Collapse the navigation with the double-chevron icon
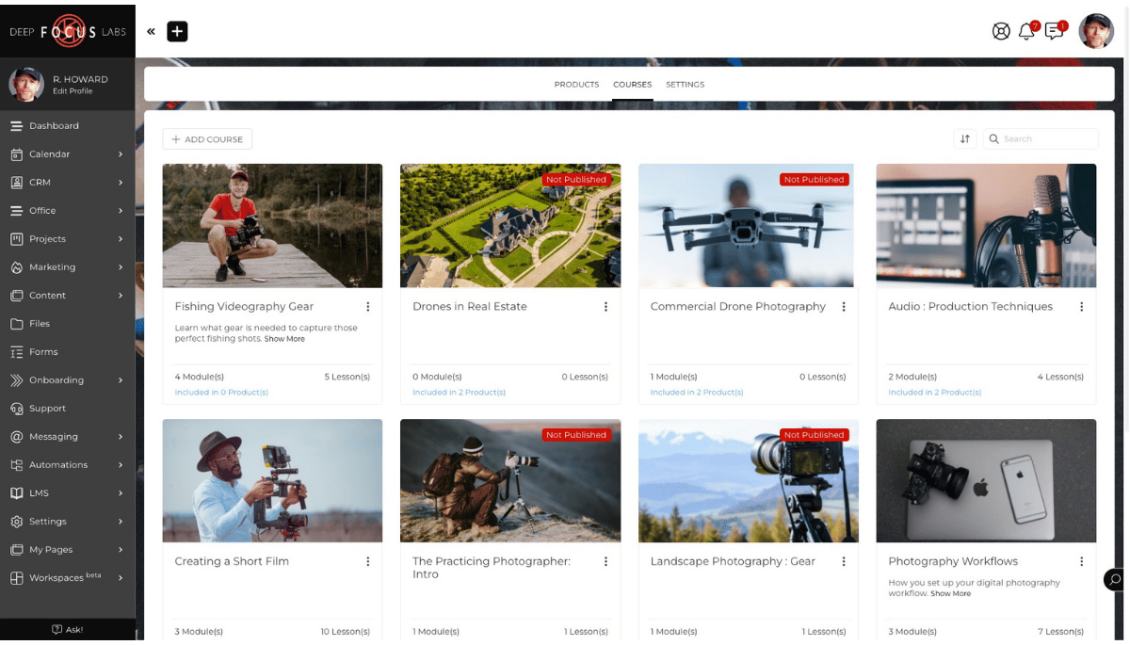Viewport: 1130px width, 645px height. click(x=151, y=30)
